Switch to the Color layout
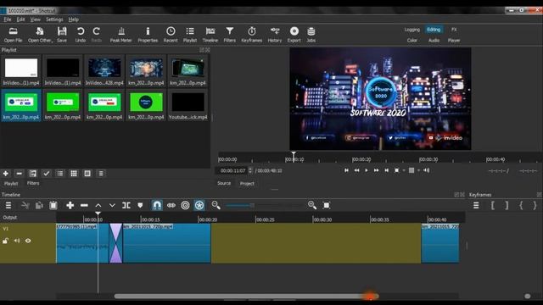 pyautogui.click(x=412, y=41)
